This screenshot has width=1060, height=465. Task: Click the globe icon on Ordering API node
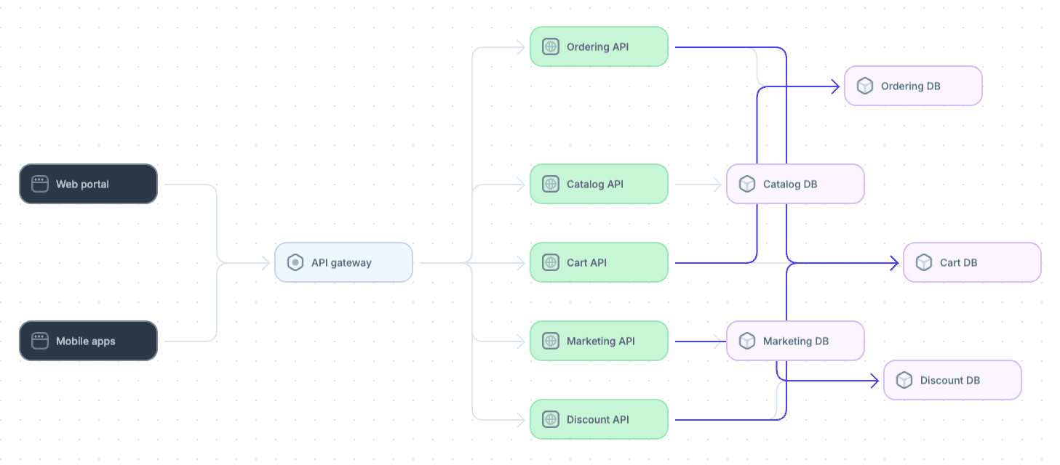click(x=551, y=47)
